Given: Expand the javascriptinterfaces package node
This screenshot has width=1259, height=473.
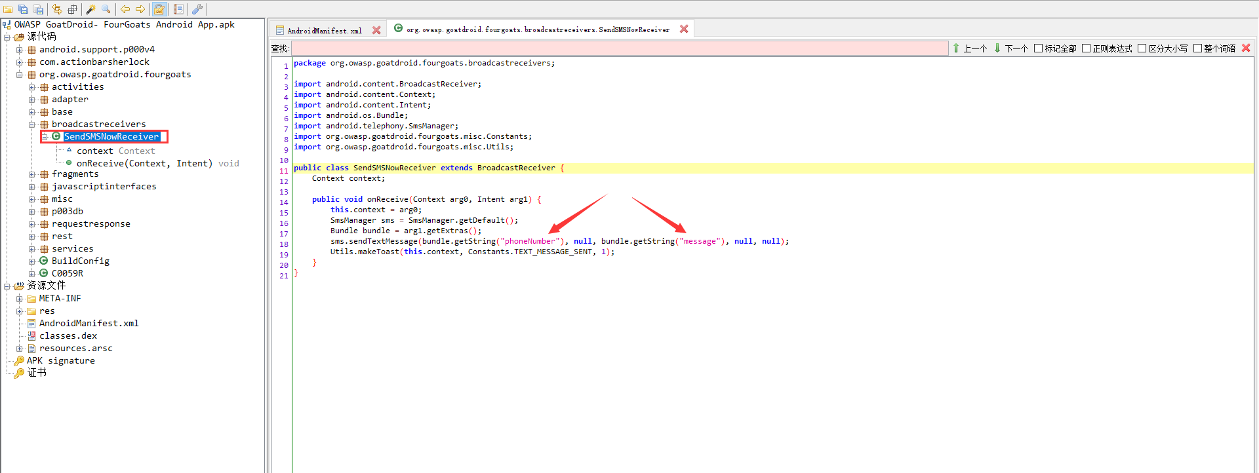Looking at the screenshot, I should coord(31,187).
